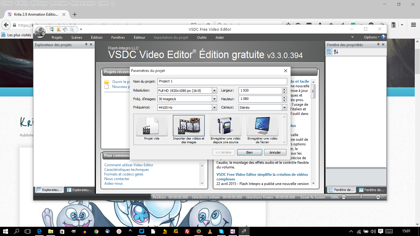Image resolution: width=420 pixels, height=236 pixels.
Task: Open the Scènes menu
Action: tap(77, 37)
